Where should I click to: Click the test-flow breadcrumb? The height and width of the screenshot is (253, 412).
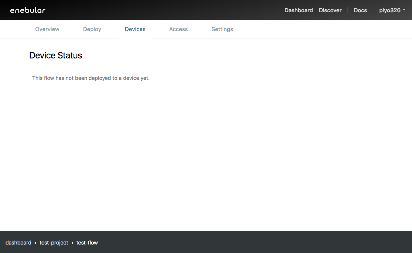tap(87, 243)
